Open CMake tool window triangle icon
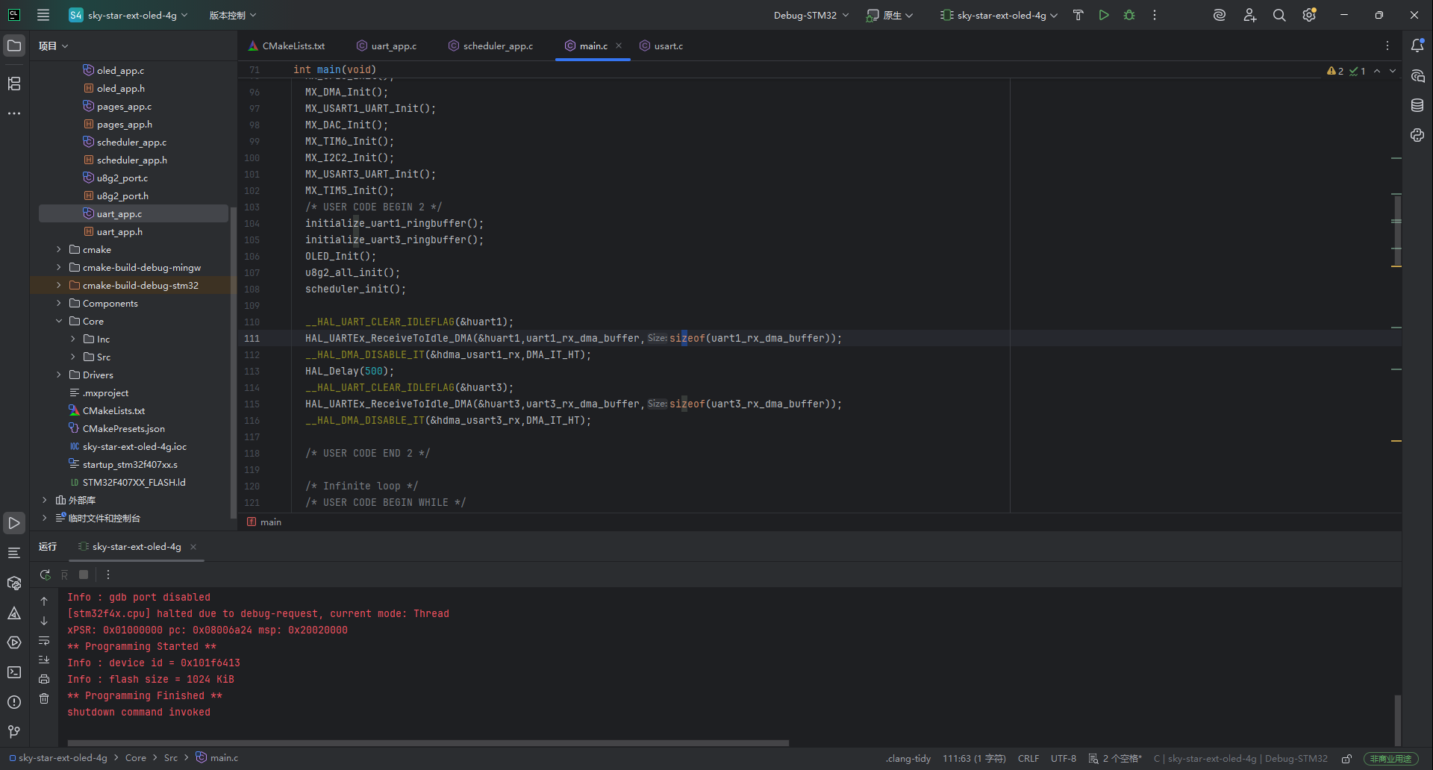The width and height of the screenshot is (1433, 770). pyautogui.click(x=14, y=613)
